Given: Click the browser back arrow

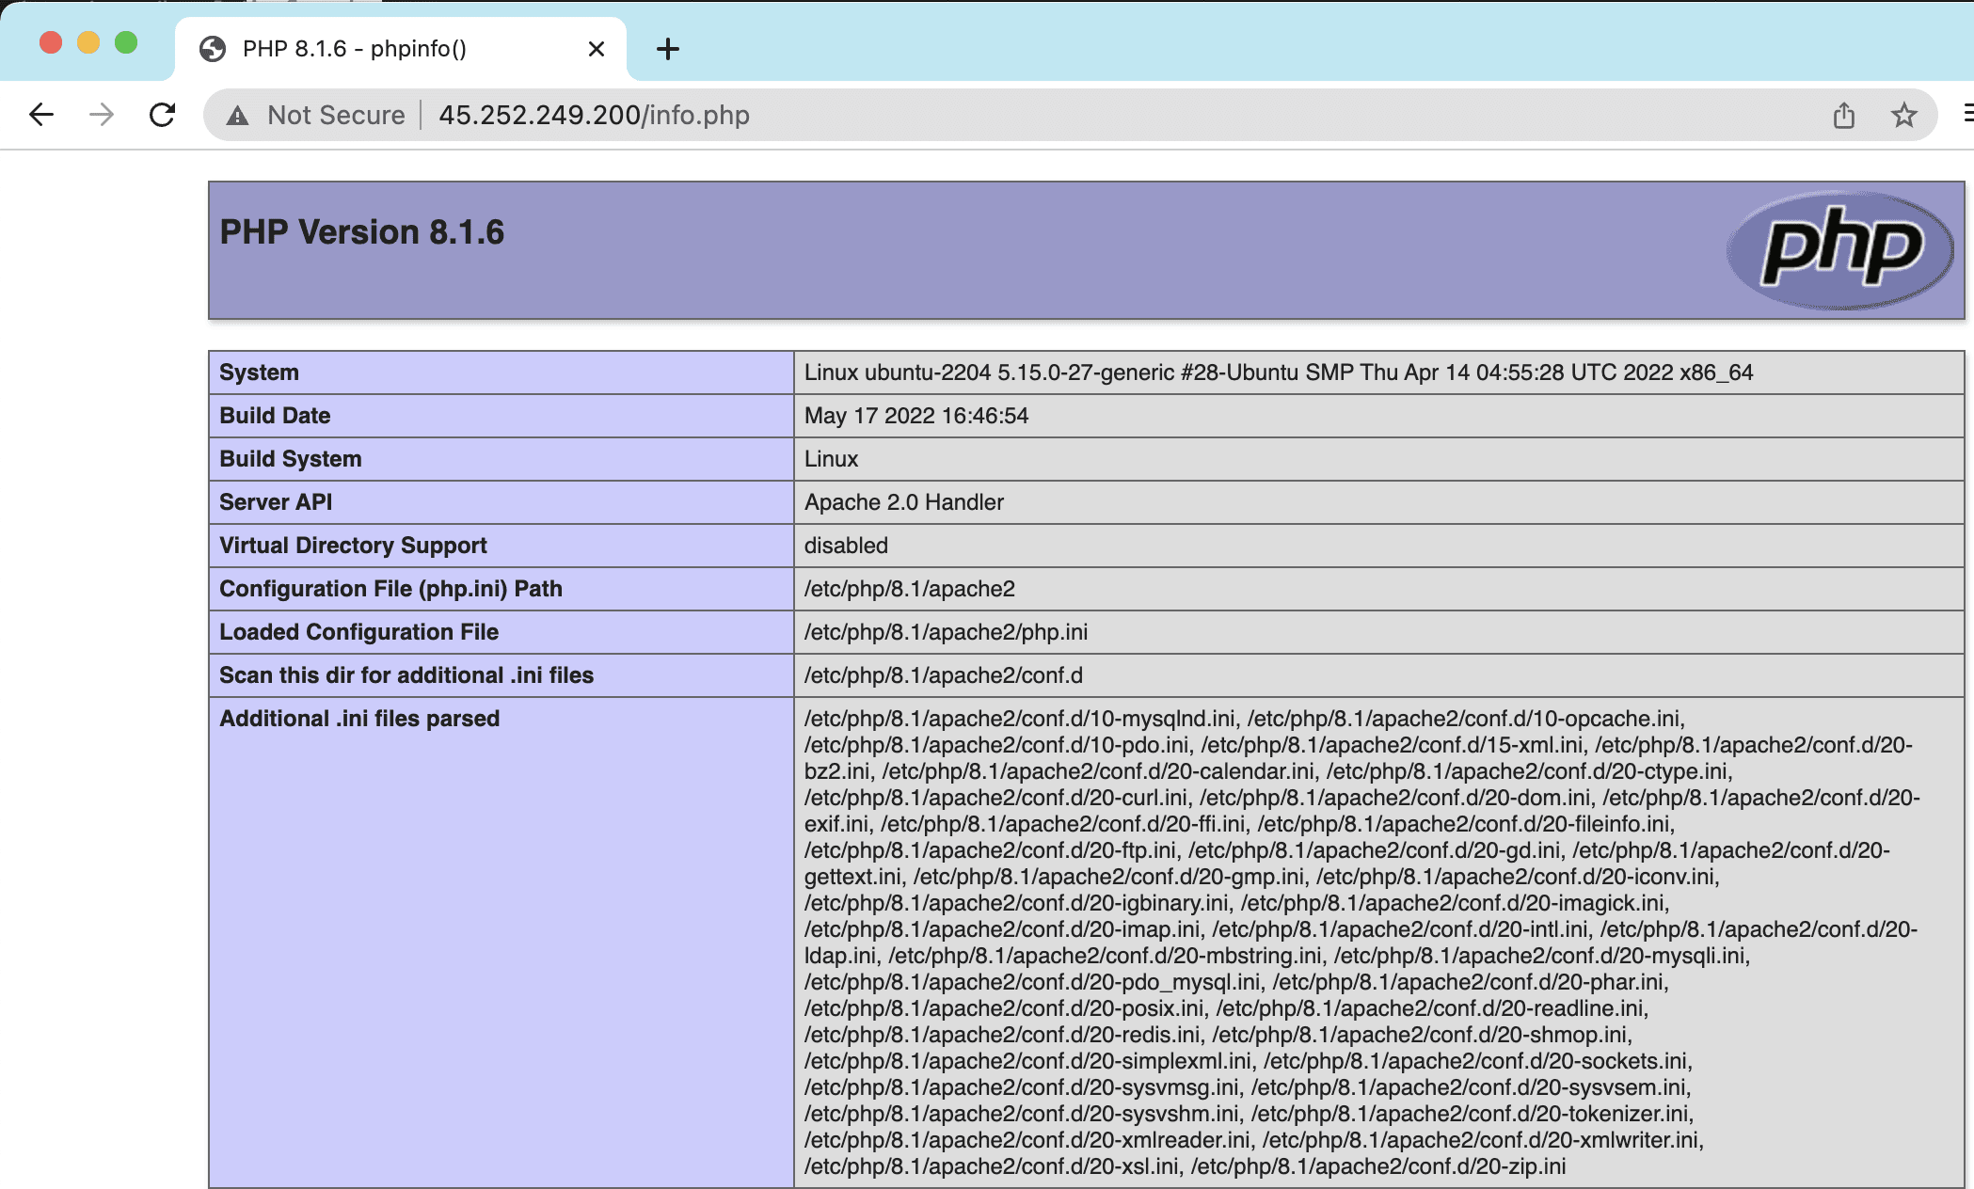Looking at the screenshot, I should tap(41, 115).
